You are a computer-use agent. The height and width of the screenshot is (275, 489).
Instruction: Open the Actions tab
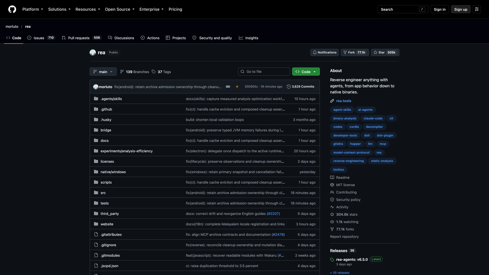150,38
